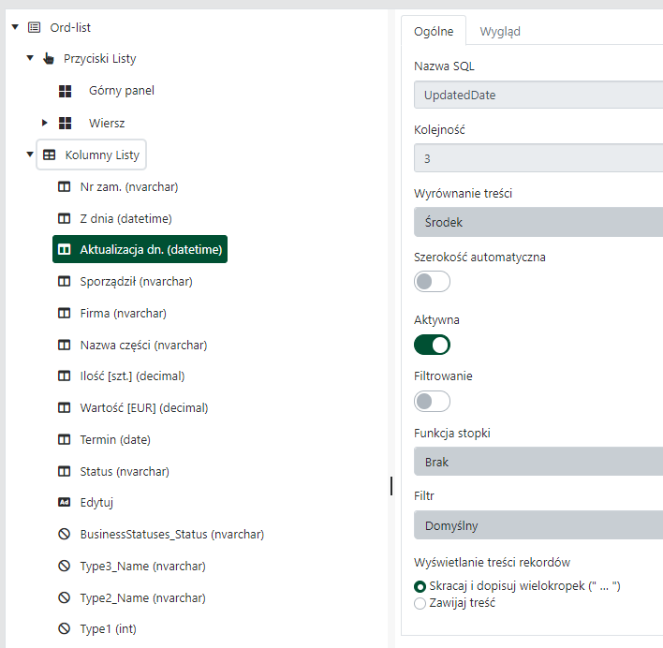The height and width of the screenshot is (648, 663).
Task: Select the Ogólne tab
Action: coord(434,31)
